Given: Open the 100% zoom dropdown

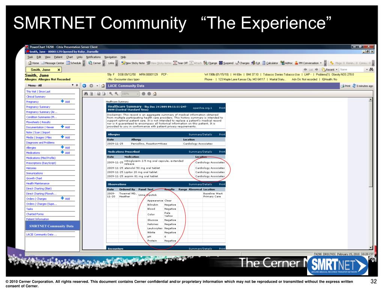Looking at the screenshot, I should click(x=138, y=94).
